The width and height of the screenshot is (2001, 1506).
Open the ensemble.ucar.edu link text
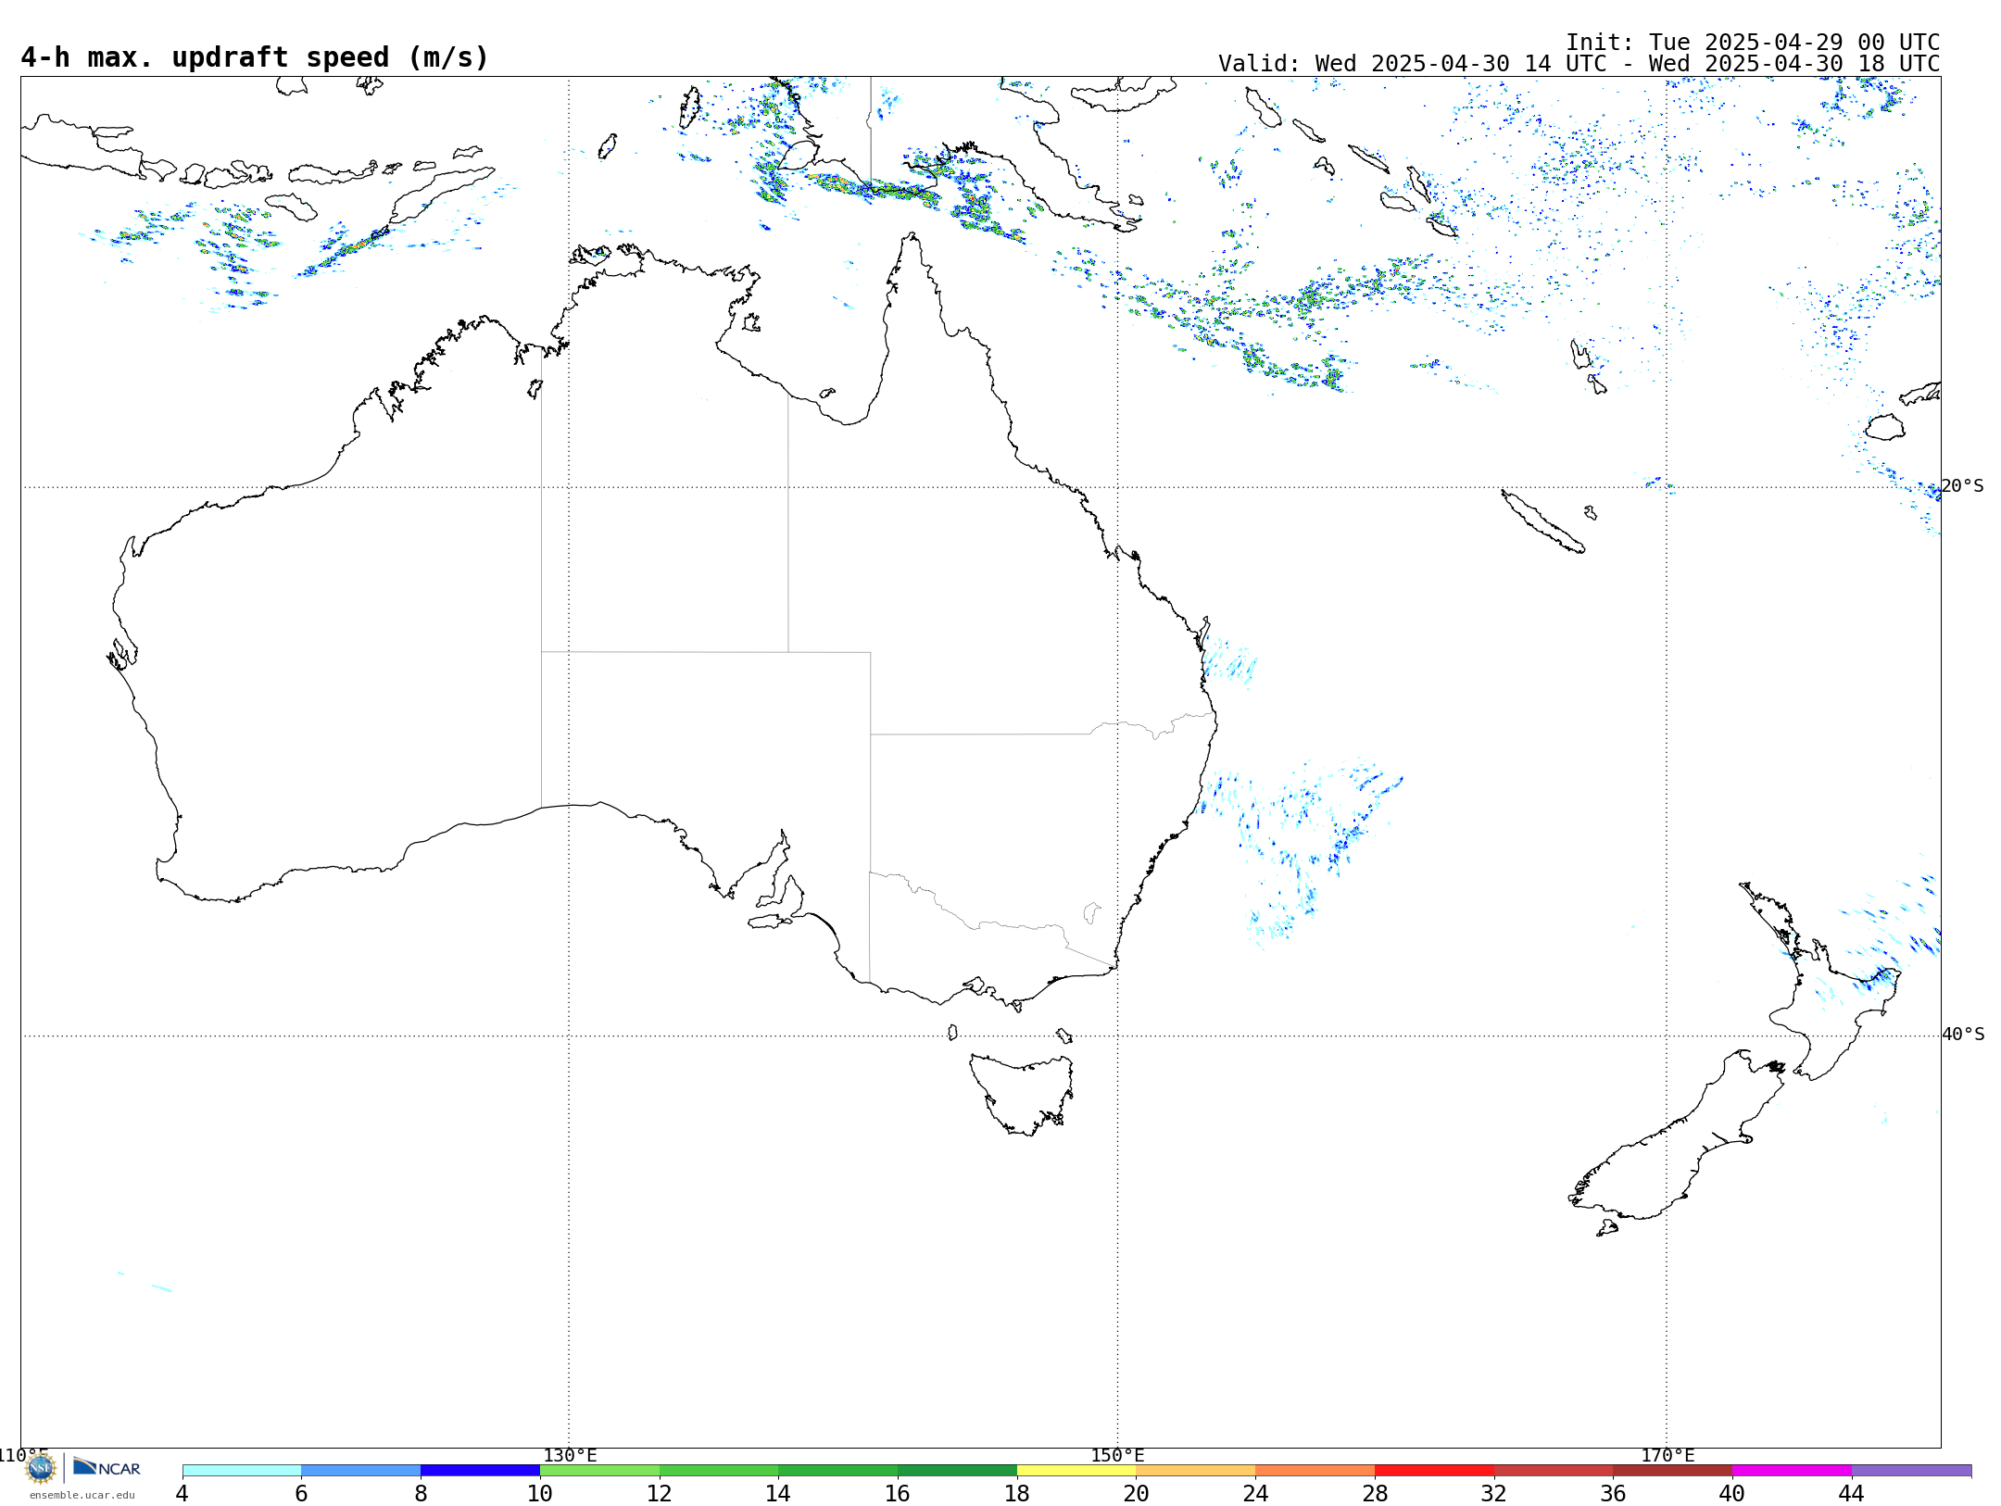pos(82,1495)
